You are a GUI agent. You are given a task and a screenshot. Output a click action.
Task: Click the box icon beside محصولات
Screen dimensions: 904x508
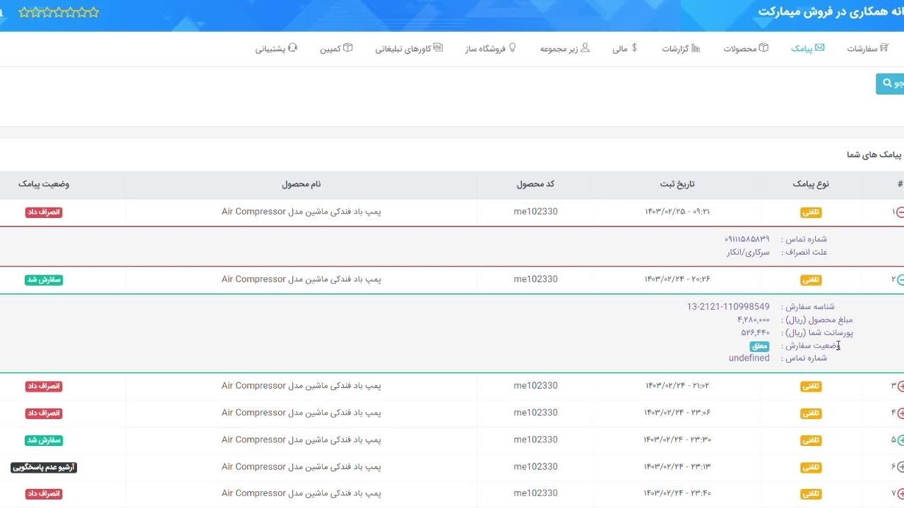point(763,48)
